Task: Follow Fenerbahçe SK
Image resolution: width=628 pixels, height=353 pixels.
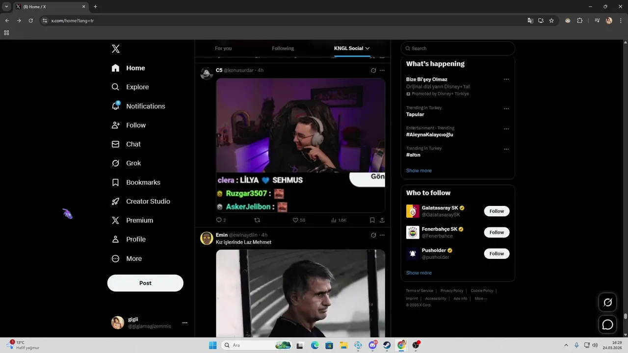Action: coord(497,232)
